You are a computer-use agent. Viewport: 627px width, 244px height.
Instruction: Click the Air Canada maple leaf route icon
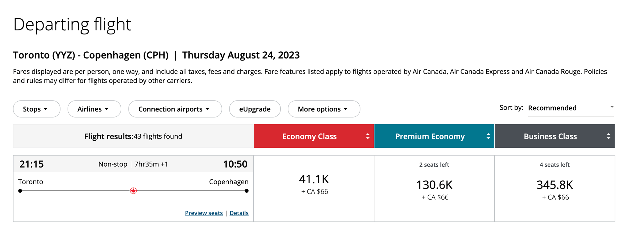tap(133, 191)
